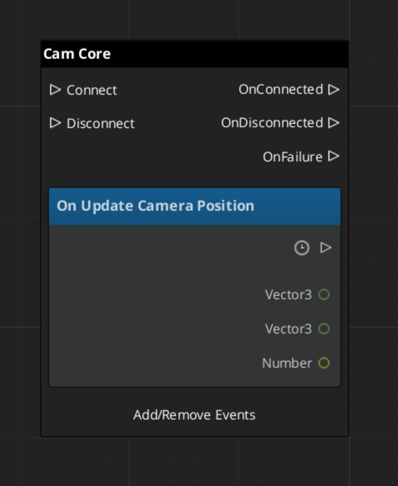Click the execution arrow beside the clock icon
This screenshot has width=398, height=486.
click(x=326, y=248)
